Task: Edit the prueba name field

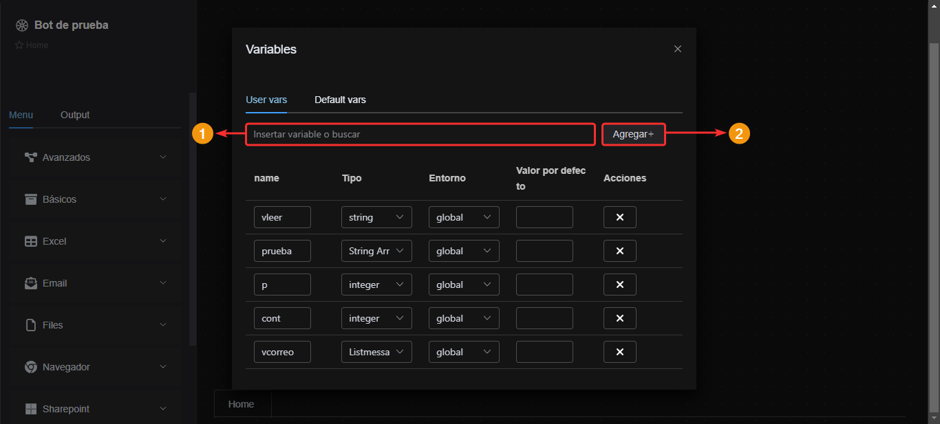Action: click(282, 251)
